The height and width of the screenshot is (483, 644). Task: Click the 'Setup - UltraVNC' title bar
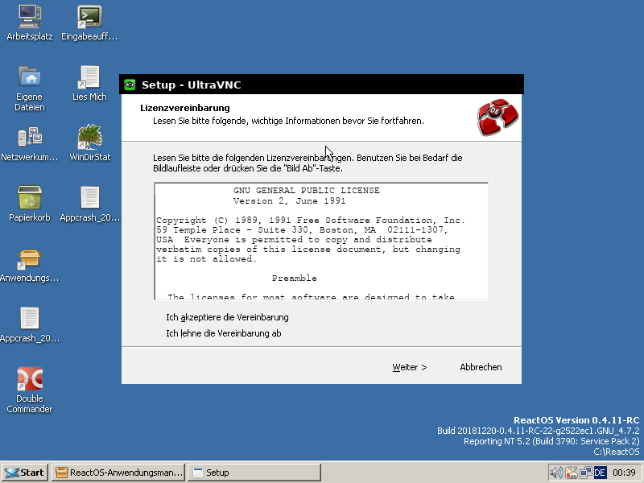pos(321,85)
